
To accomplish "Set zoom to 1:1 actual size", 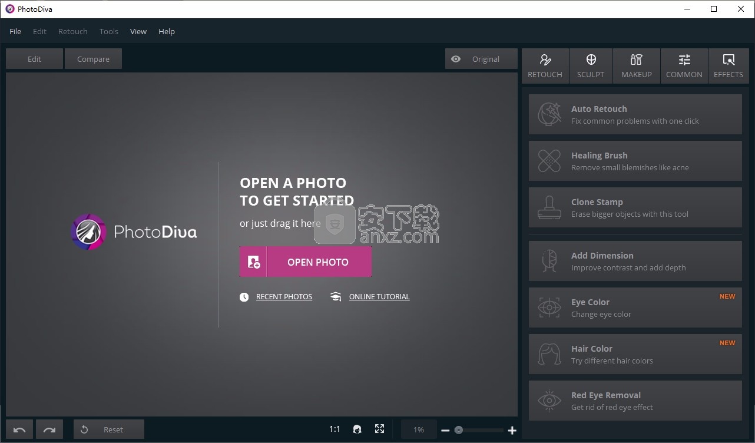I will 335,429.
